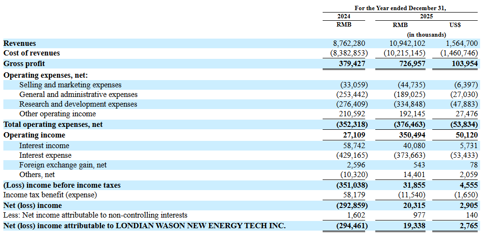Select 2024 revenues value 8,762,280
483x234 pixels.
(348, 43)
